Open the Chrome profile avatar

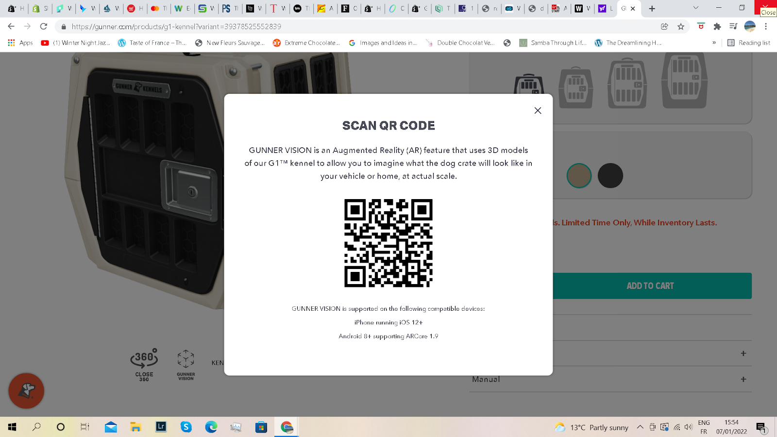(750, 27)
